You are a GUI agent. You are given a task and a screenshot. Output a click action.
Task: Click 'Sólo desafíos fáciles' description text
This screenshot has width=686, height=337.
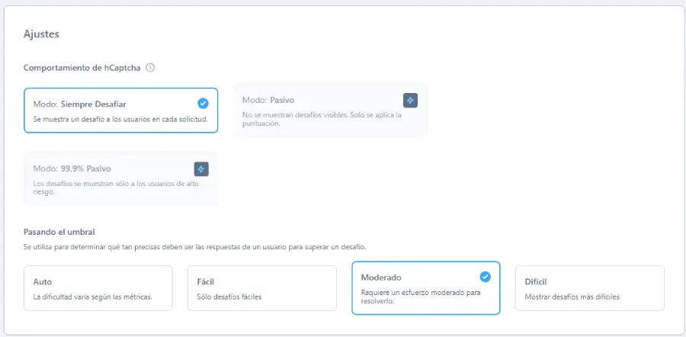point(229,297)
